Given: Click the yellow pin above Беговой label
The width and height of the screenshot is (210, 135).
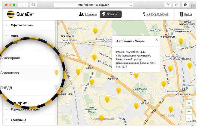Looking at the screenshot, I should pos(170,109).
